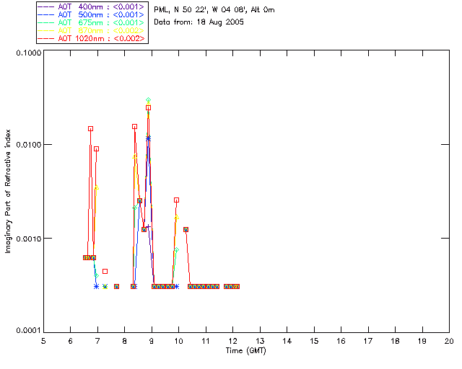Click the 0.1000 y-axis label
Image resolution: width=462 pixels, height=369 pixels.
[x=29, y=53]
